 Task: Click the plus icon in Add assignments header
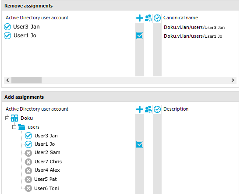coord(140,109)
